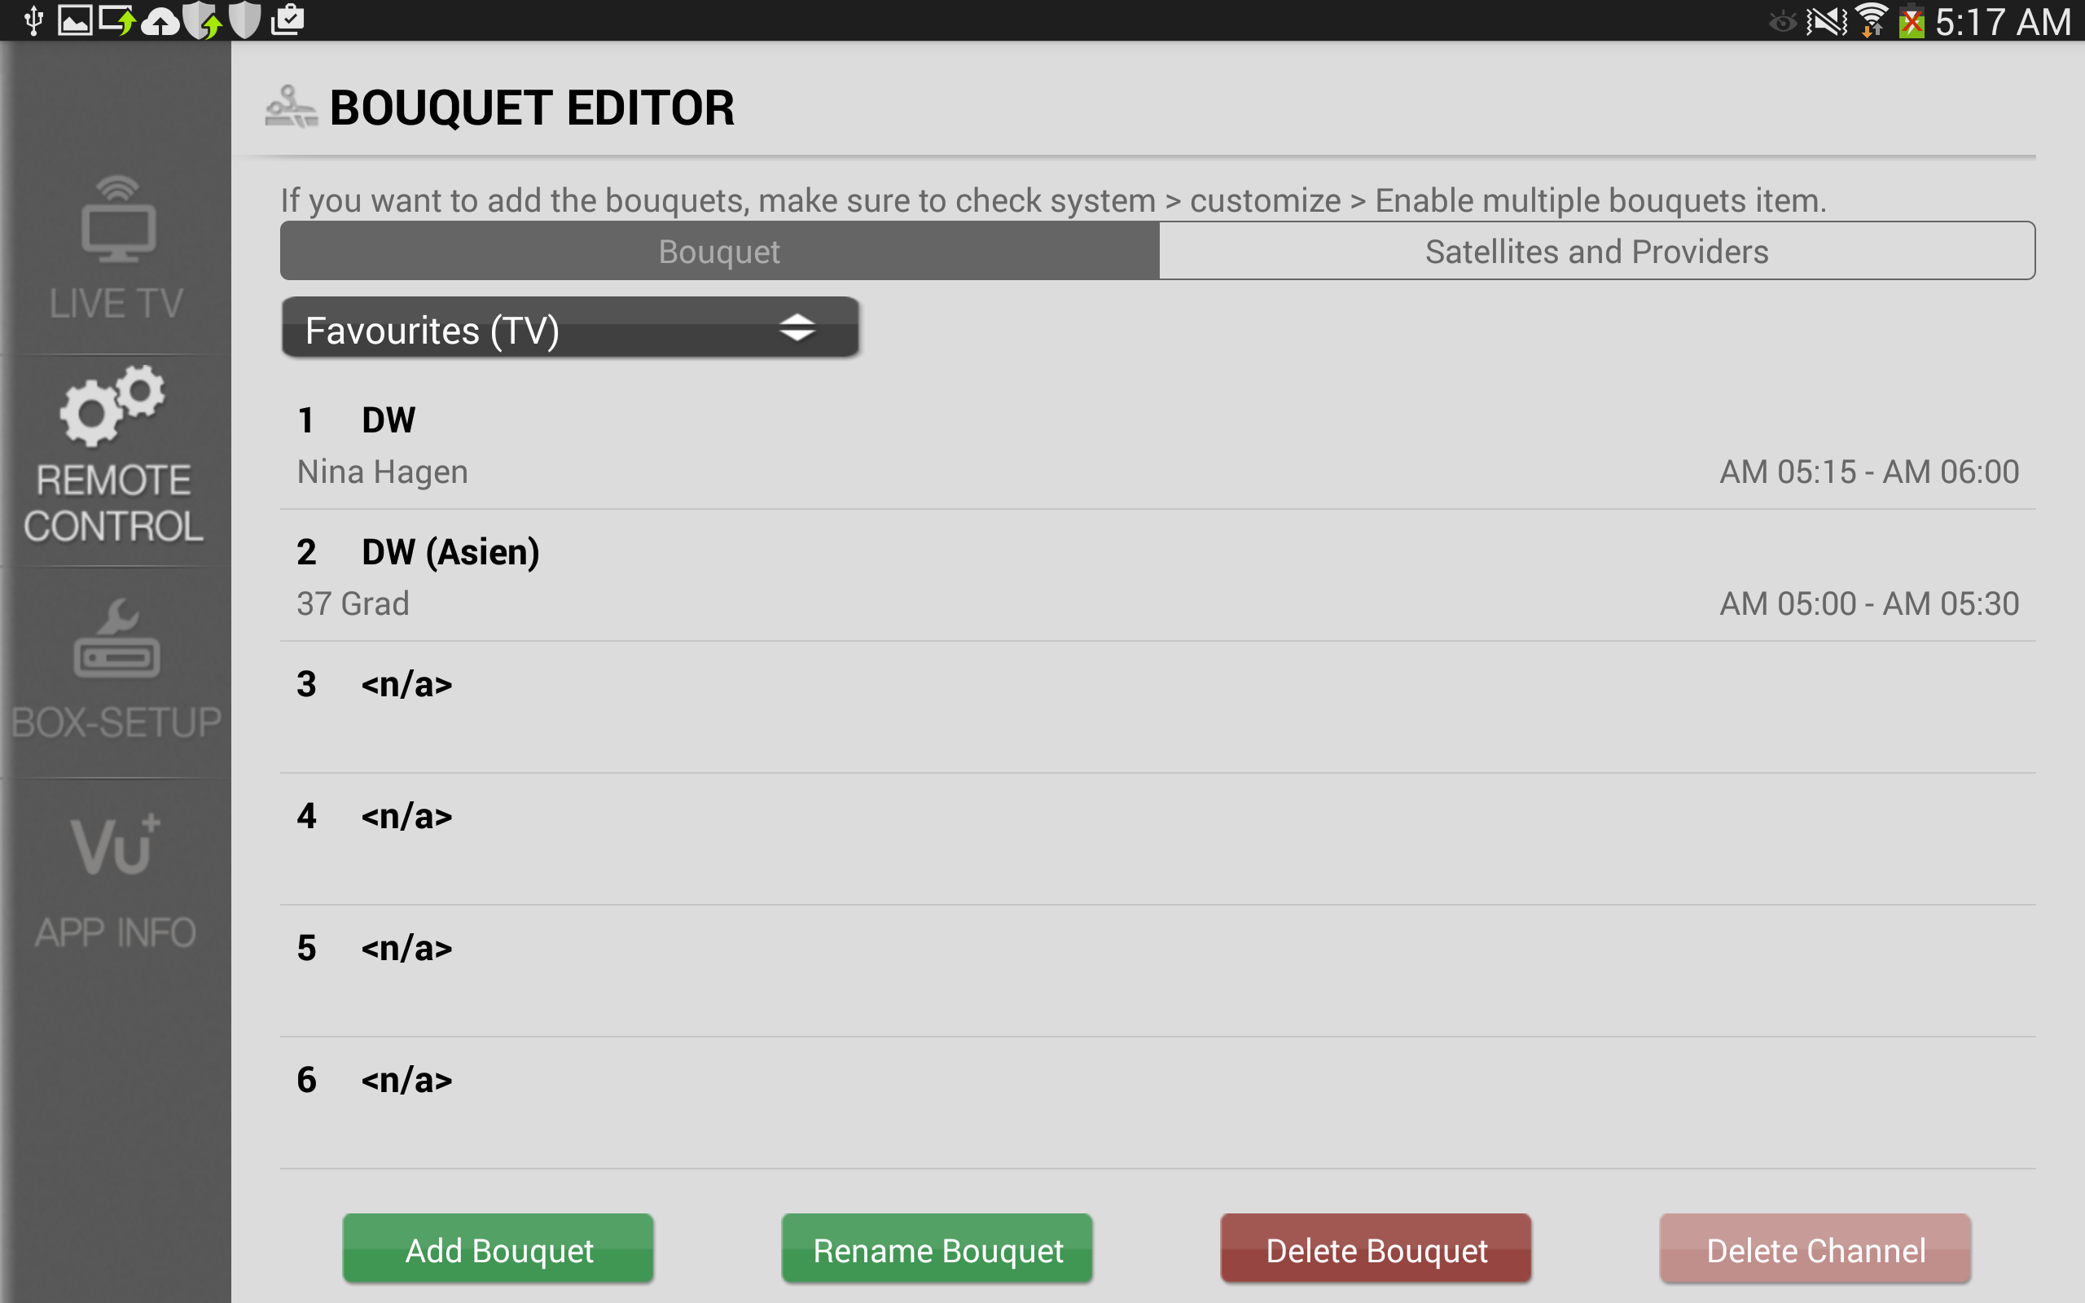The image size is (2085, 1303).
Task: Tap the Wi-Fi status bar icon
Action: [1871, 20]
